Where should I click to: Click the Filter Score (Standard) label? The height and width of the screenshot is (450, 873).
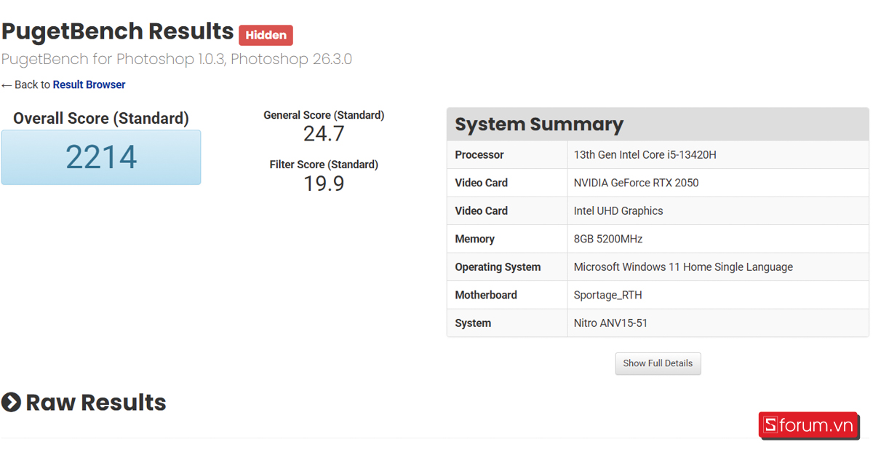(x=324, y=165)
